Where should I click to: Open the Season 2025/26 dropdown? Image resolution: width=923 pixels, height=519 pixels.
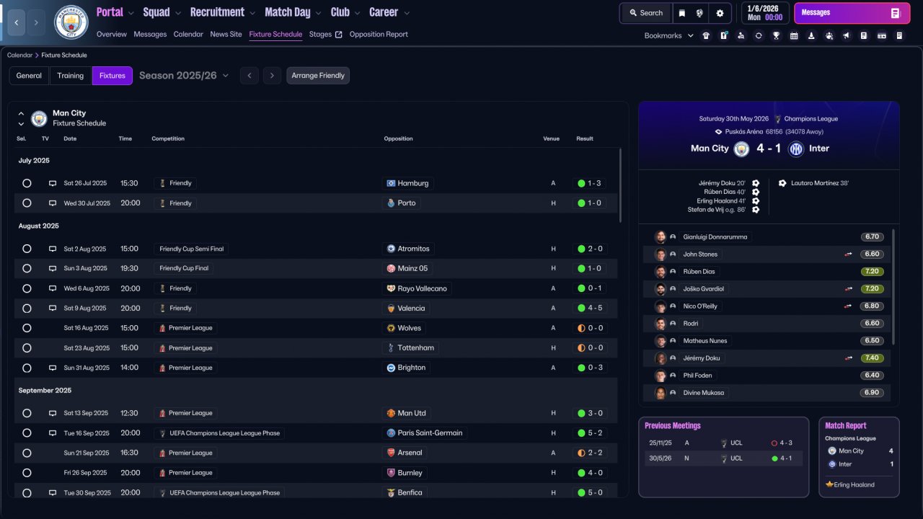[184, 76]
